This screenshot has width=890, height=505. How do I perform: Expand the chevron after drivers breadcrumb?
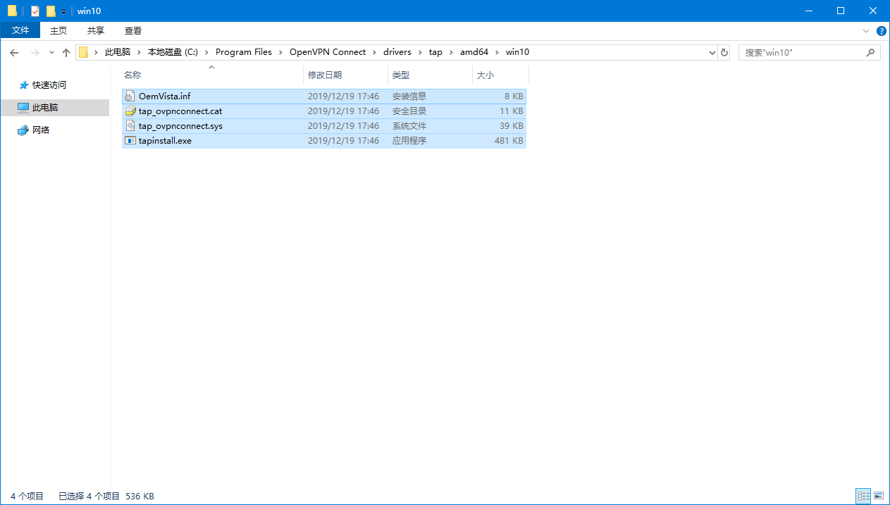[x=421, y=52]
